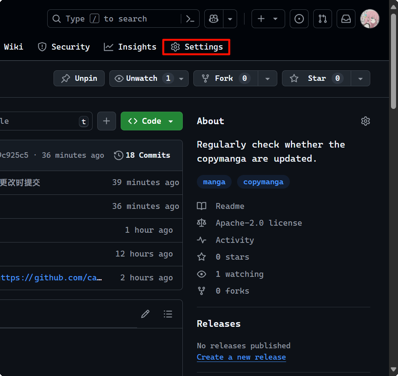Open the Unwatch notifications dropdown
Viewport: 398px width, 376px height.
(149, 78)
